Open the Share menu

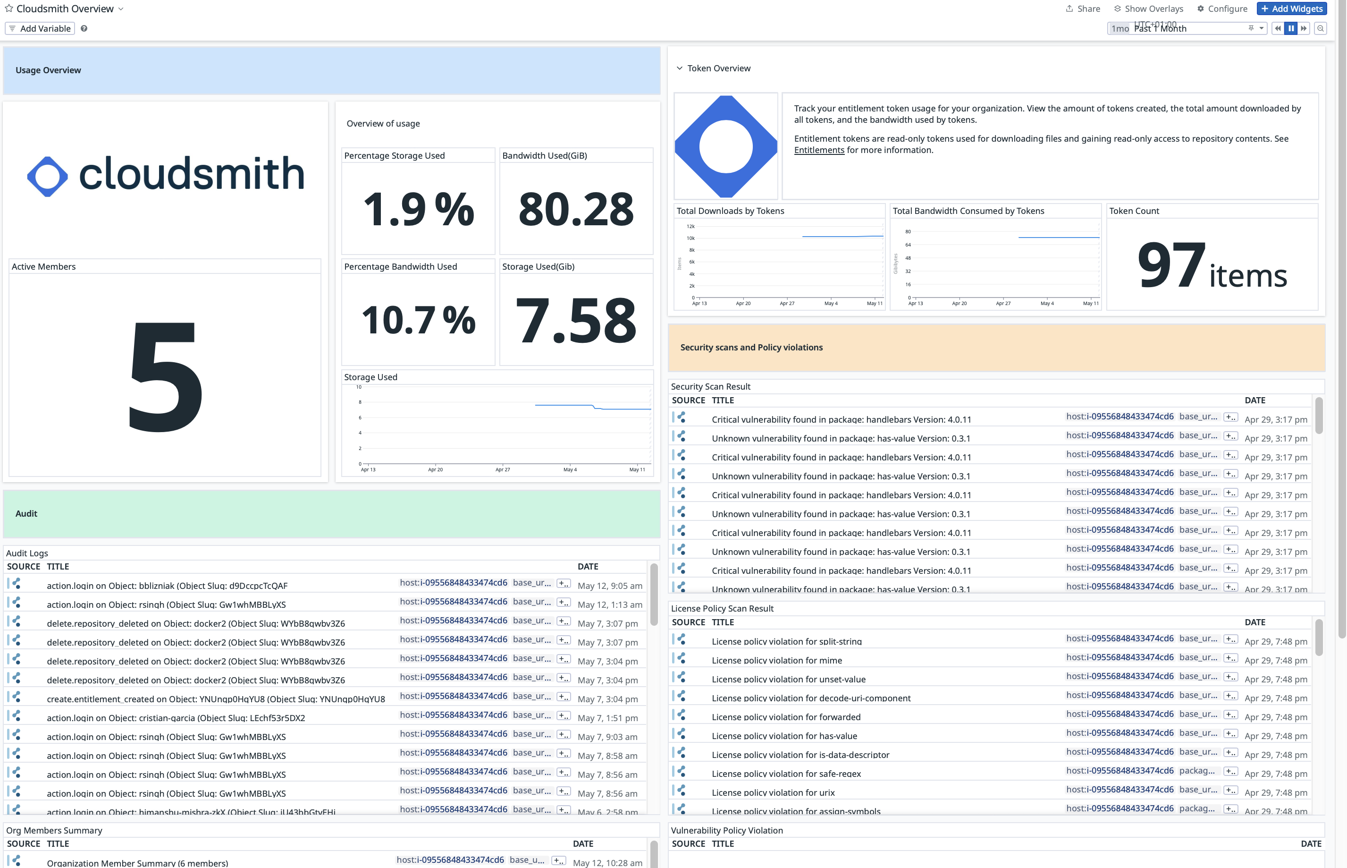[x=1082, y=9]
